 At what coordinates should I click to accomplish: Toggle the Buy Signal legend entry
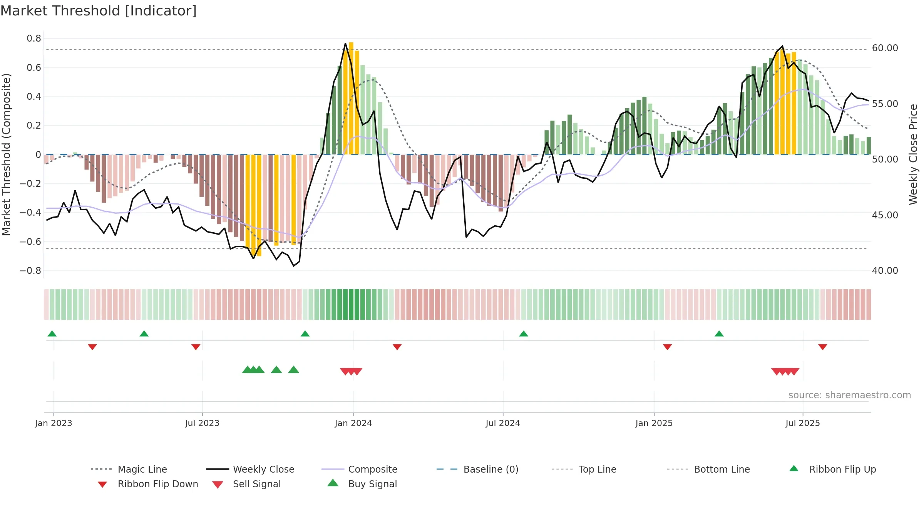point(362,484)
